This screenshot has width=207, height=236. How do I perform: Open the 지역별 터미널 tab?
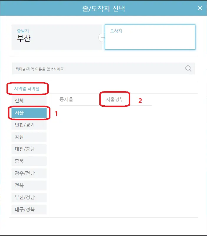(x=27, y=89)
